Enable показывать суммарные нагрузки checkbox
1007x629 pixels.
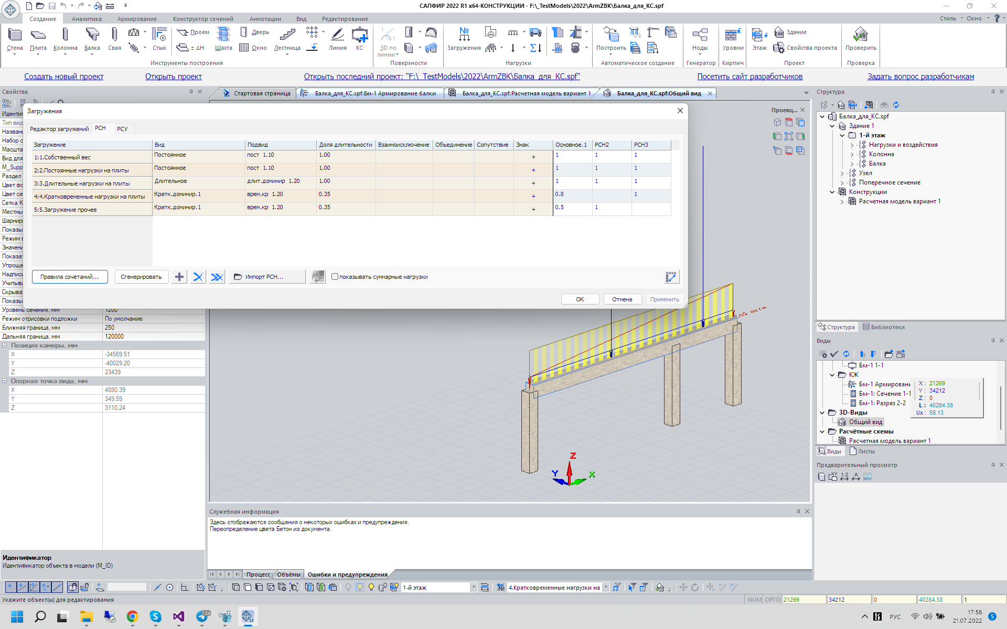[335, 277]
